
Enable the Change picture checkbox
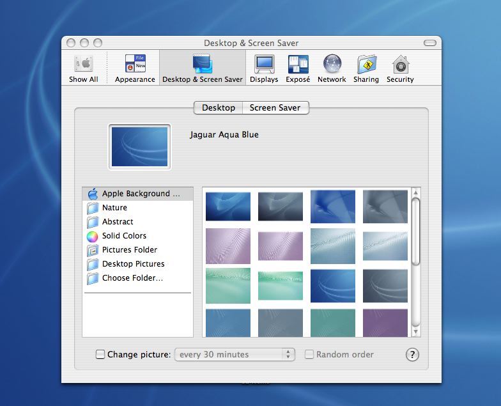click(100, 354)
